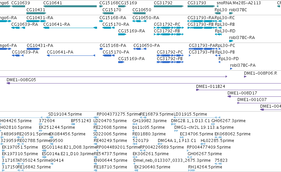
Task: Open the CG15168-PA protein label
Action: tap(113, 46)
